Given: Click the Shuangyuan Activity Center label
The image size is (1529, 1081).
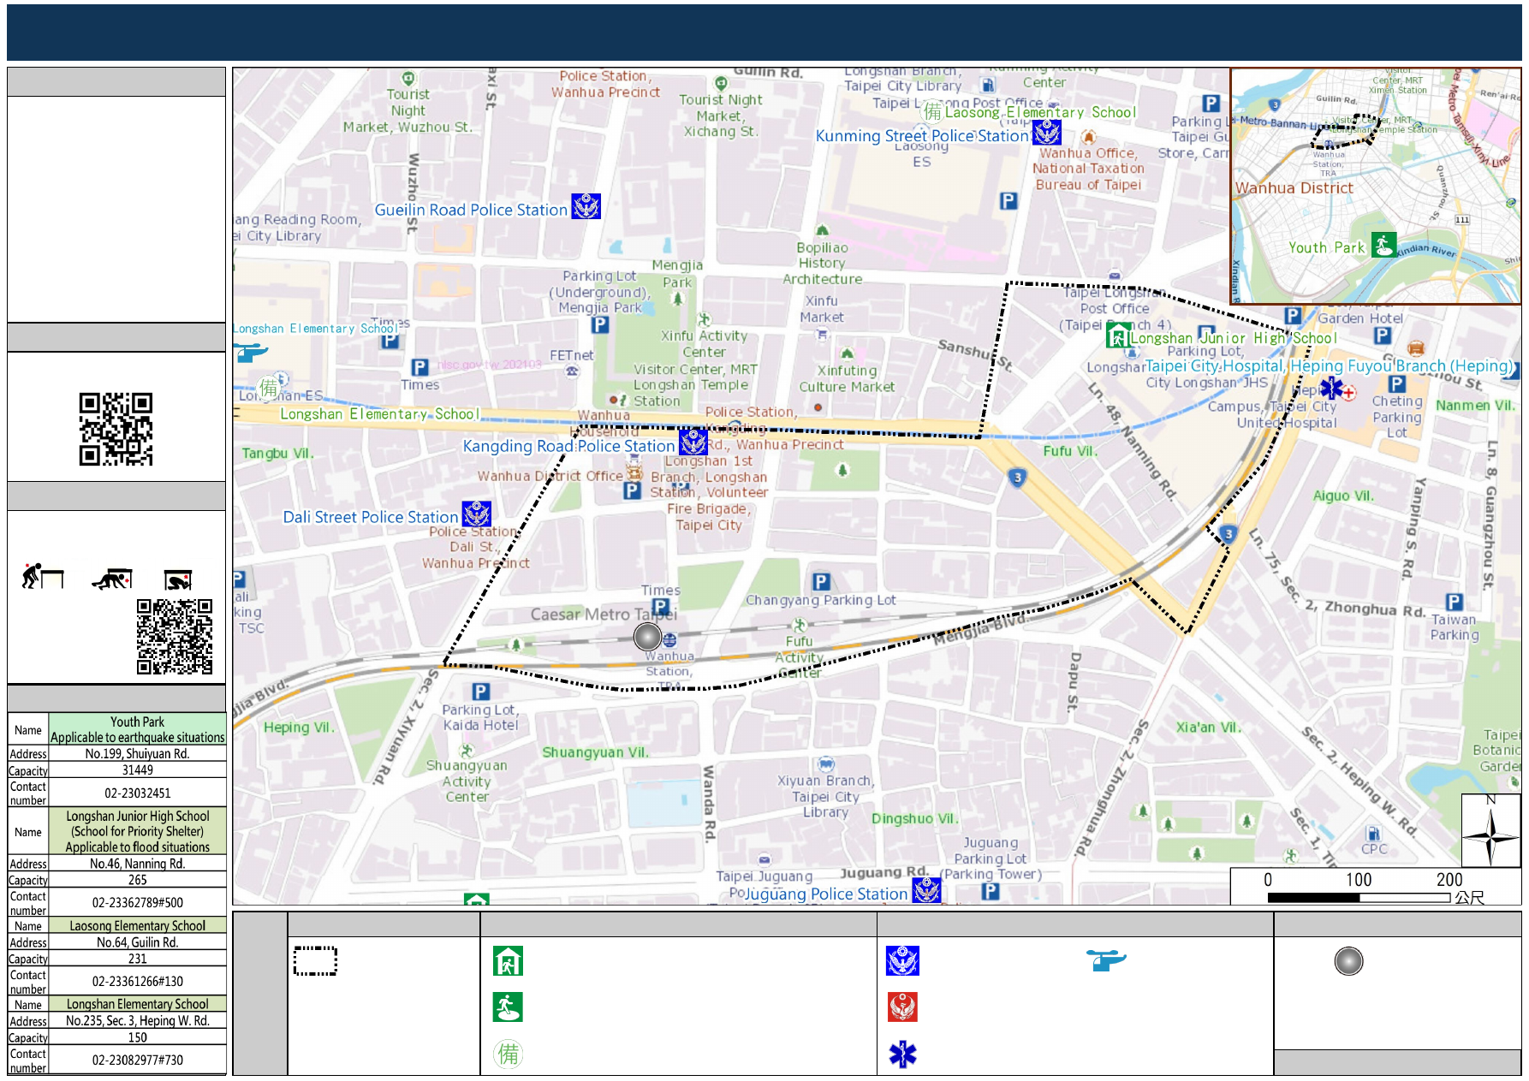Looking at the screenshot, I should pos(467,781).
